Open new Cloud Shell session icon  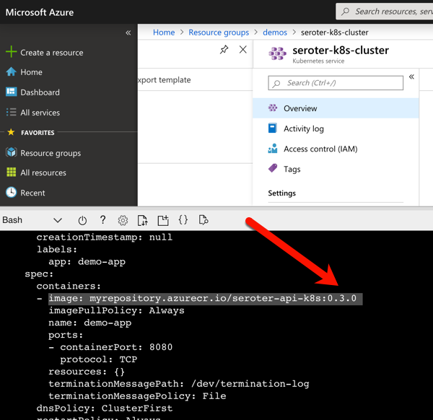[x=163, y=220]
